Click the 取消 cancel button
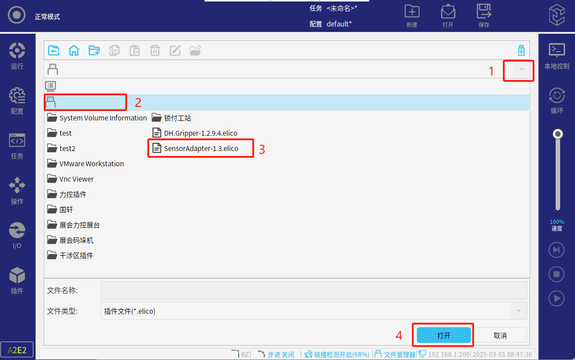Viewport: 575px width, 360px height. (x=500, y=335)
